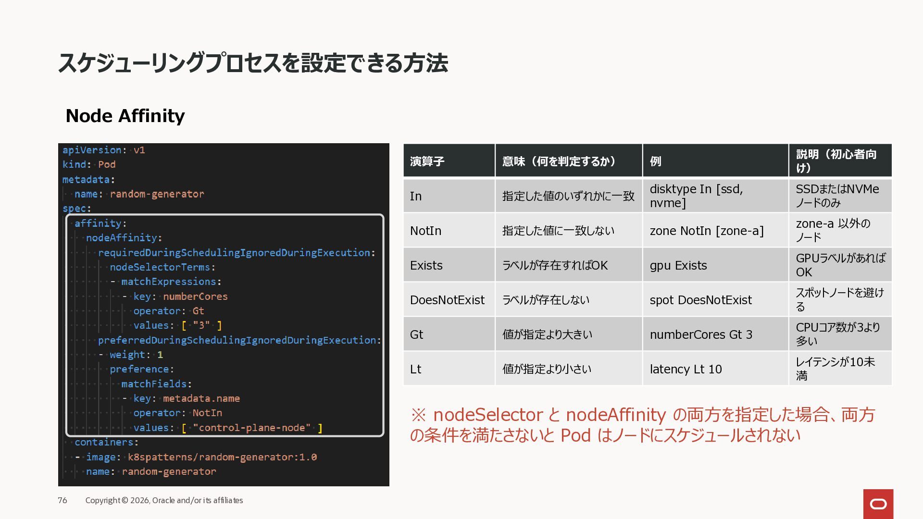Select the Node Affinity heading

coord(125,116)
